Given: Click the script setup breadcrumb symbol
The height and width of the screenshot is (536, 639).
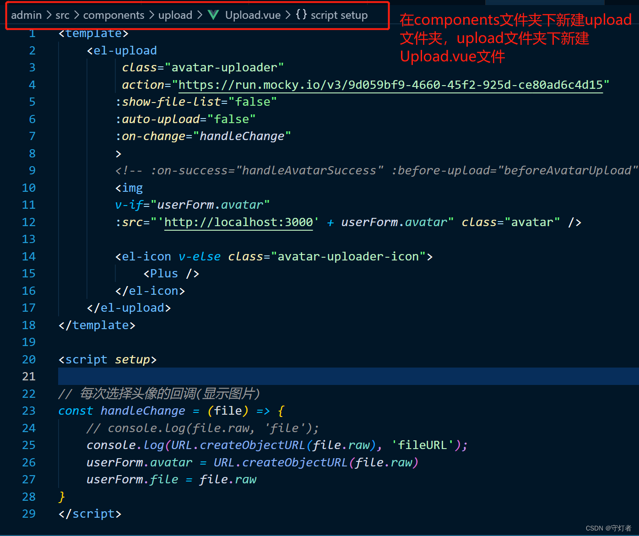Looking at the screenshot, I should click(339, 15).
